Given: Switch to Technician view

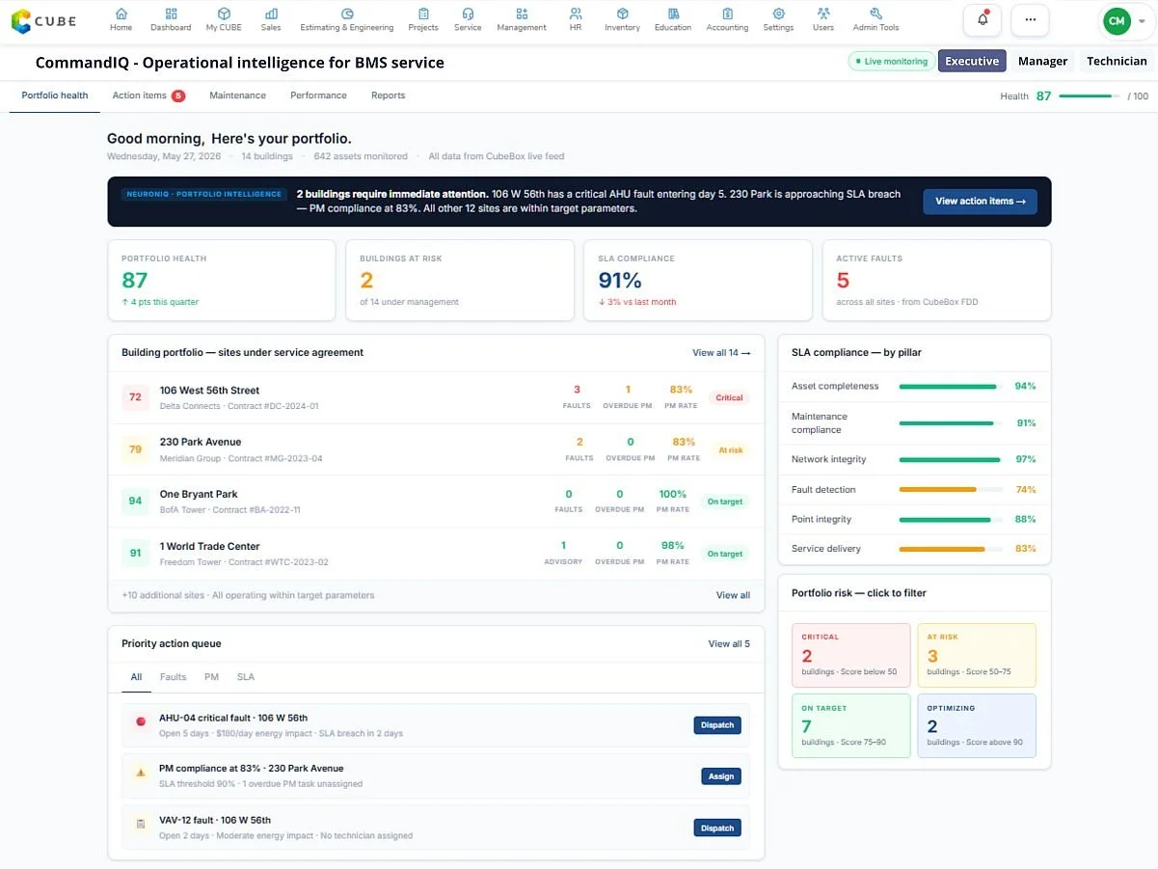Looking at the screenshot, I should [x=1117, y=61].
